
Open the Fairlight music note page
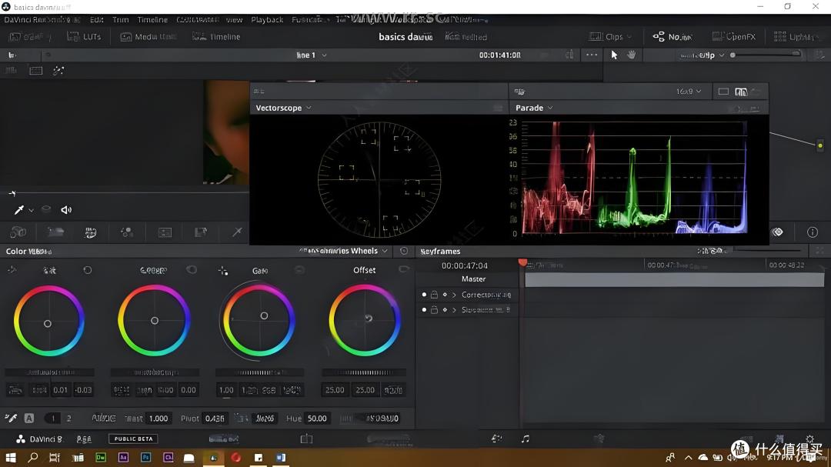[526, 439]
